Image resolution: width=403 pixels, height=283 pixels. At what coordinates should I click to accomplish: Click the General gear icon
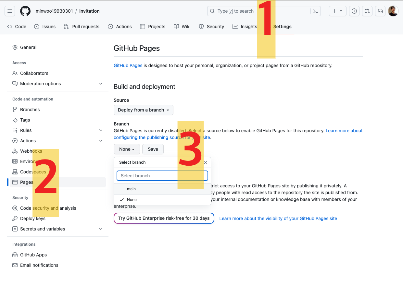pos(15,47)
